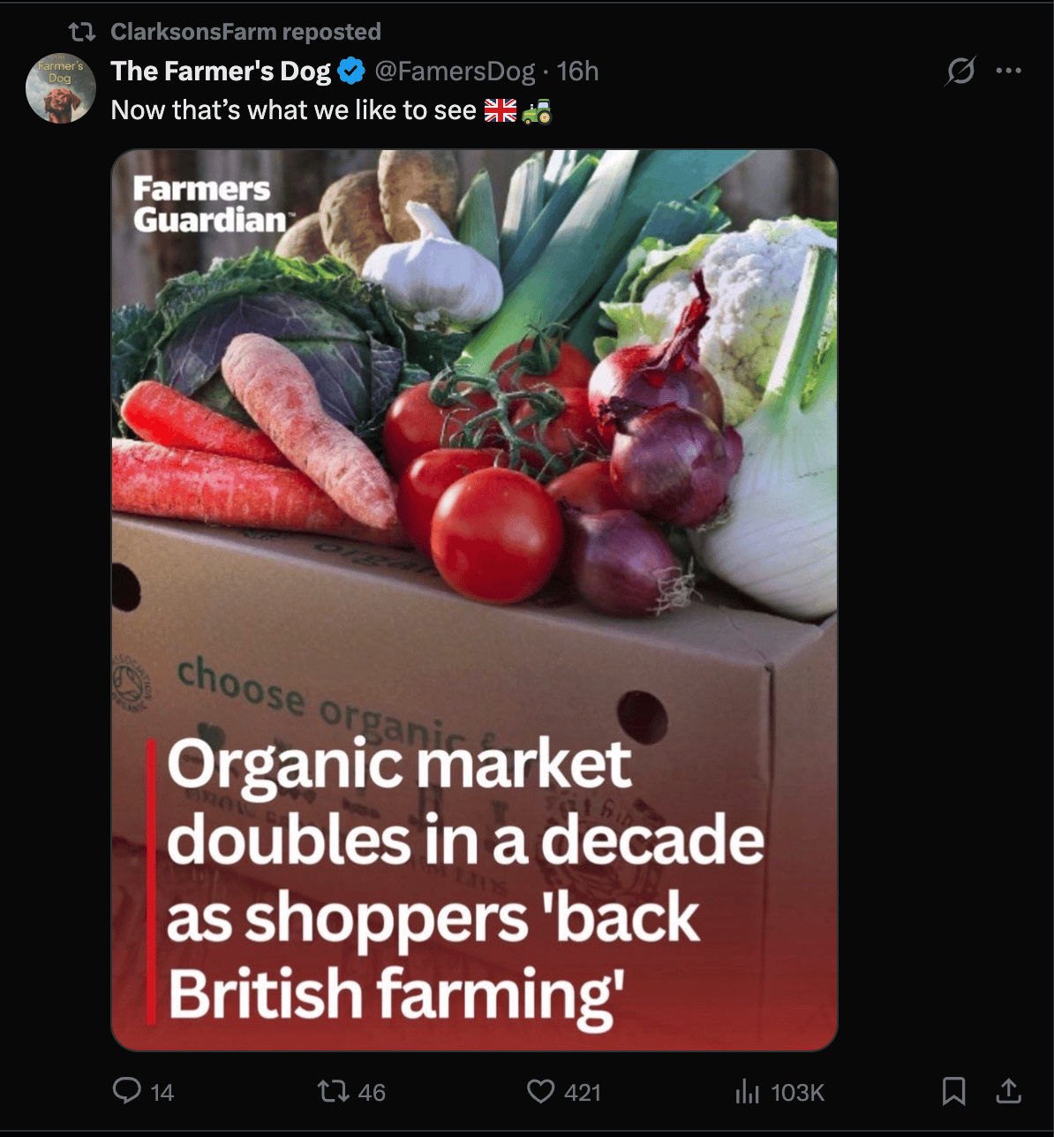Open the attached vegetable box image
Screen dimensions: 1054x1137
[x=474, y=600]
